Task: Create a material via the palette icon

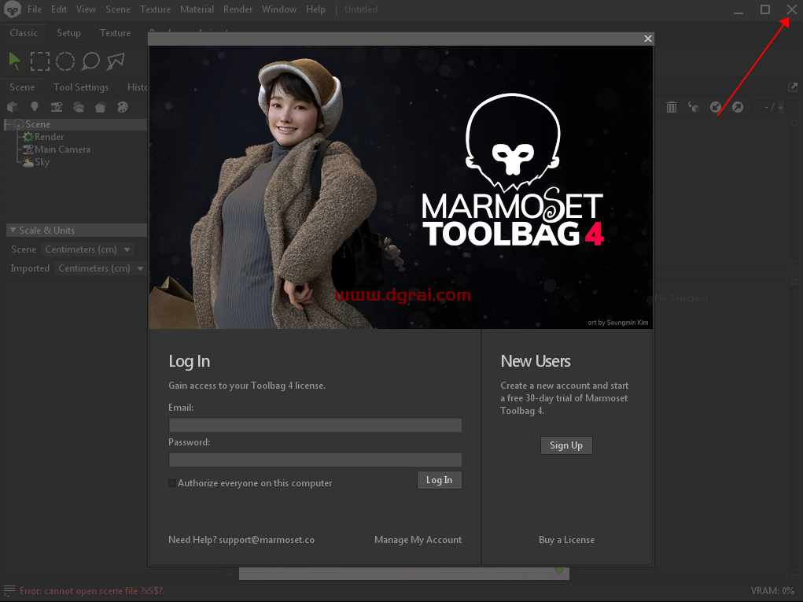Action: [123, 106]
